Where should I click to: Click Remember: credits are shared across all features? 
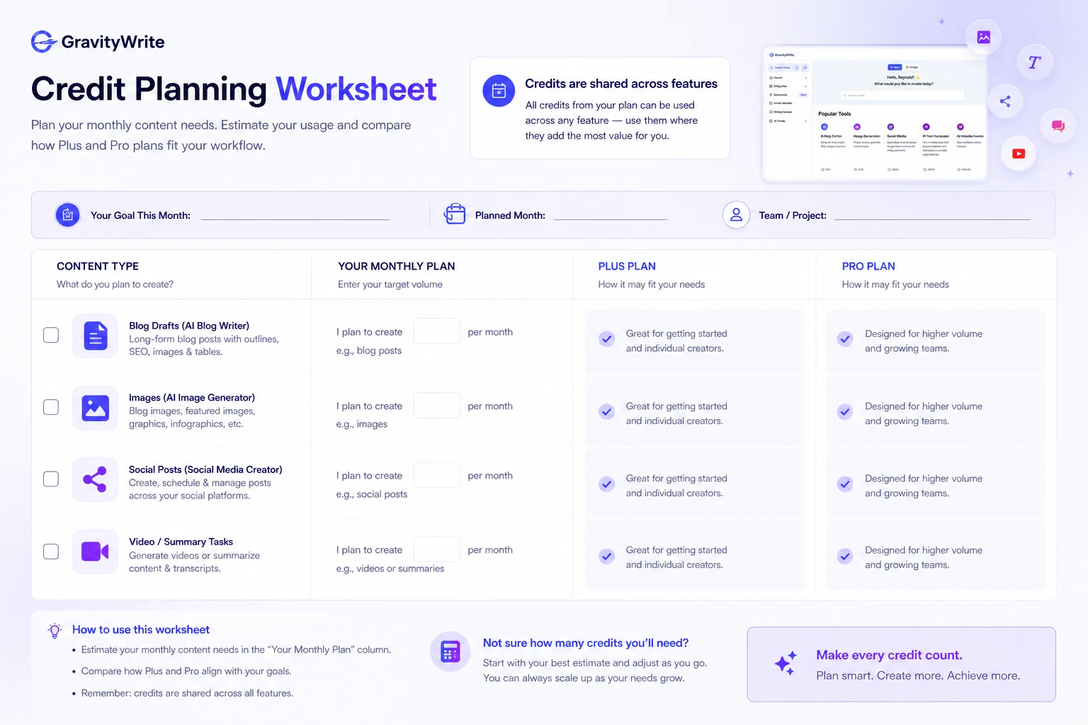pyautogui.click(x=187, y=693)
